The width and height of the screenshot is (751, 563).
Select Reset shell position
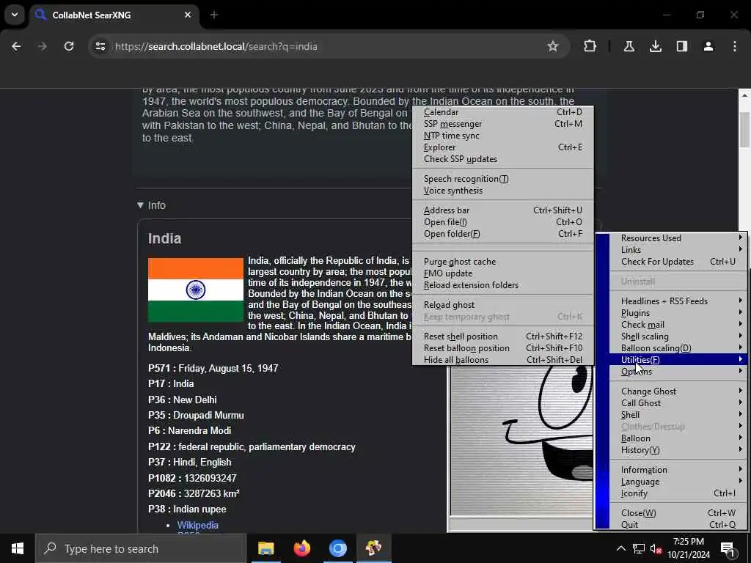click(x=502, y=336)
